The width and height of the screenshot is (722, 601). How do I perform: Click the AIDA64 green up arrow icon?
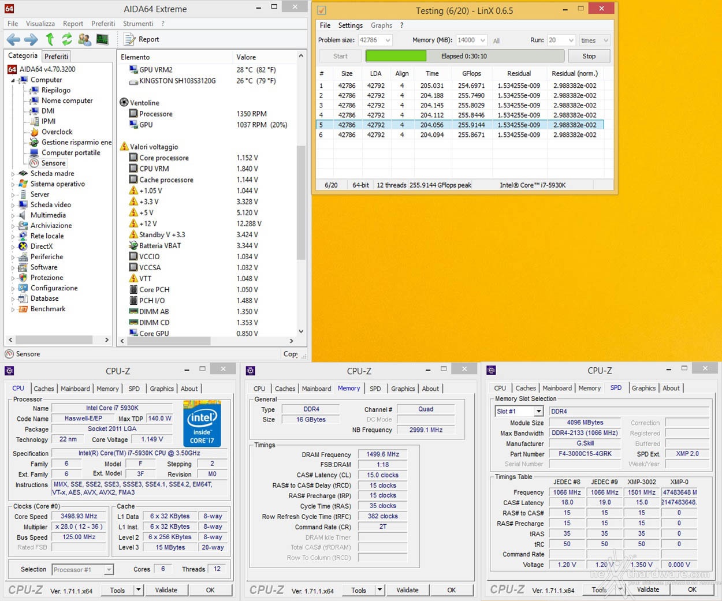[x=50, y=39]
